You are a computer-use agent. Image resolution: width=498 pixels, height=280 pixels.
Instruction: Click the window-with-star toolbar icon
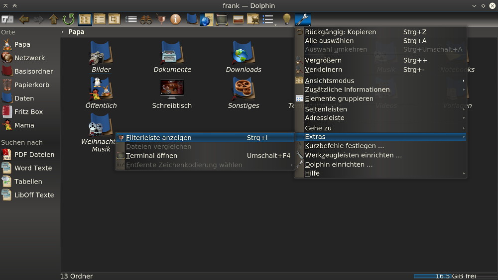[253, 20]
